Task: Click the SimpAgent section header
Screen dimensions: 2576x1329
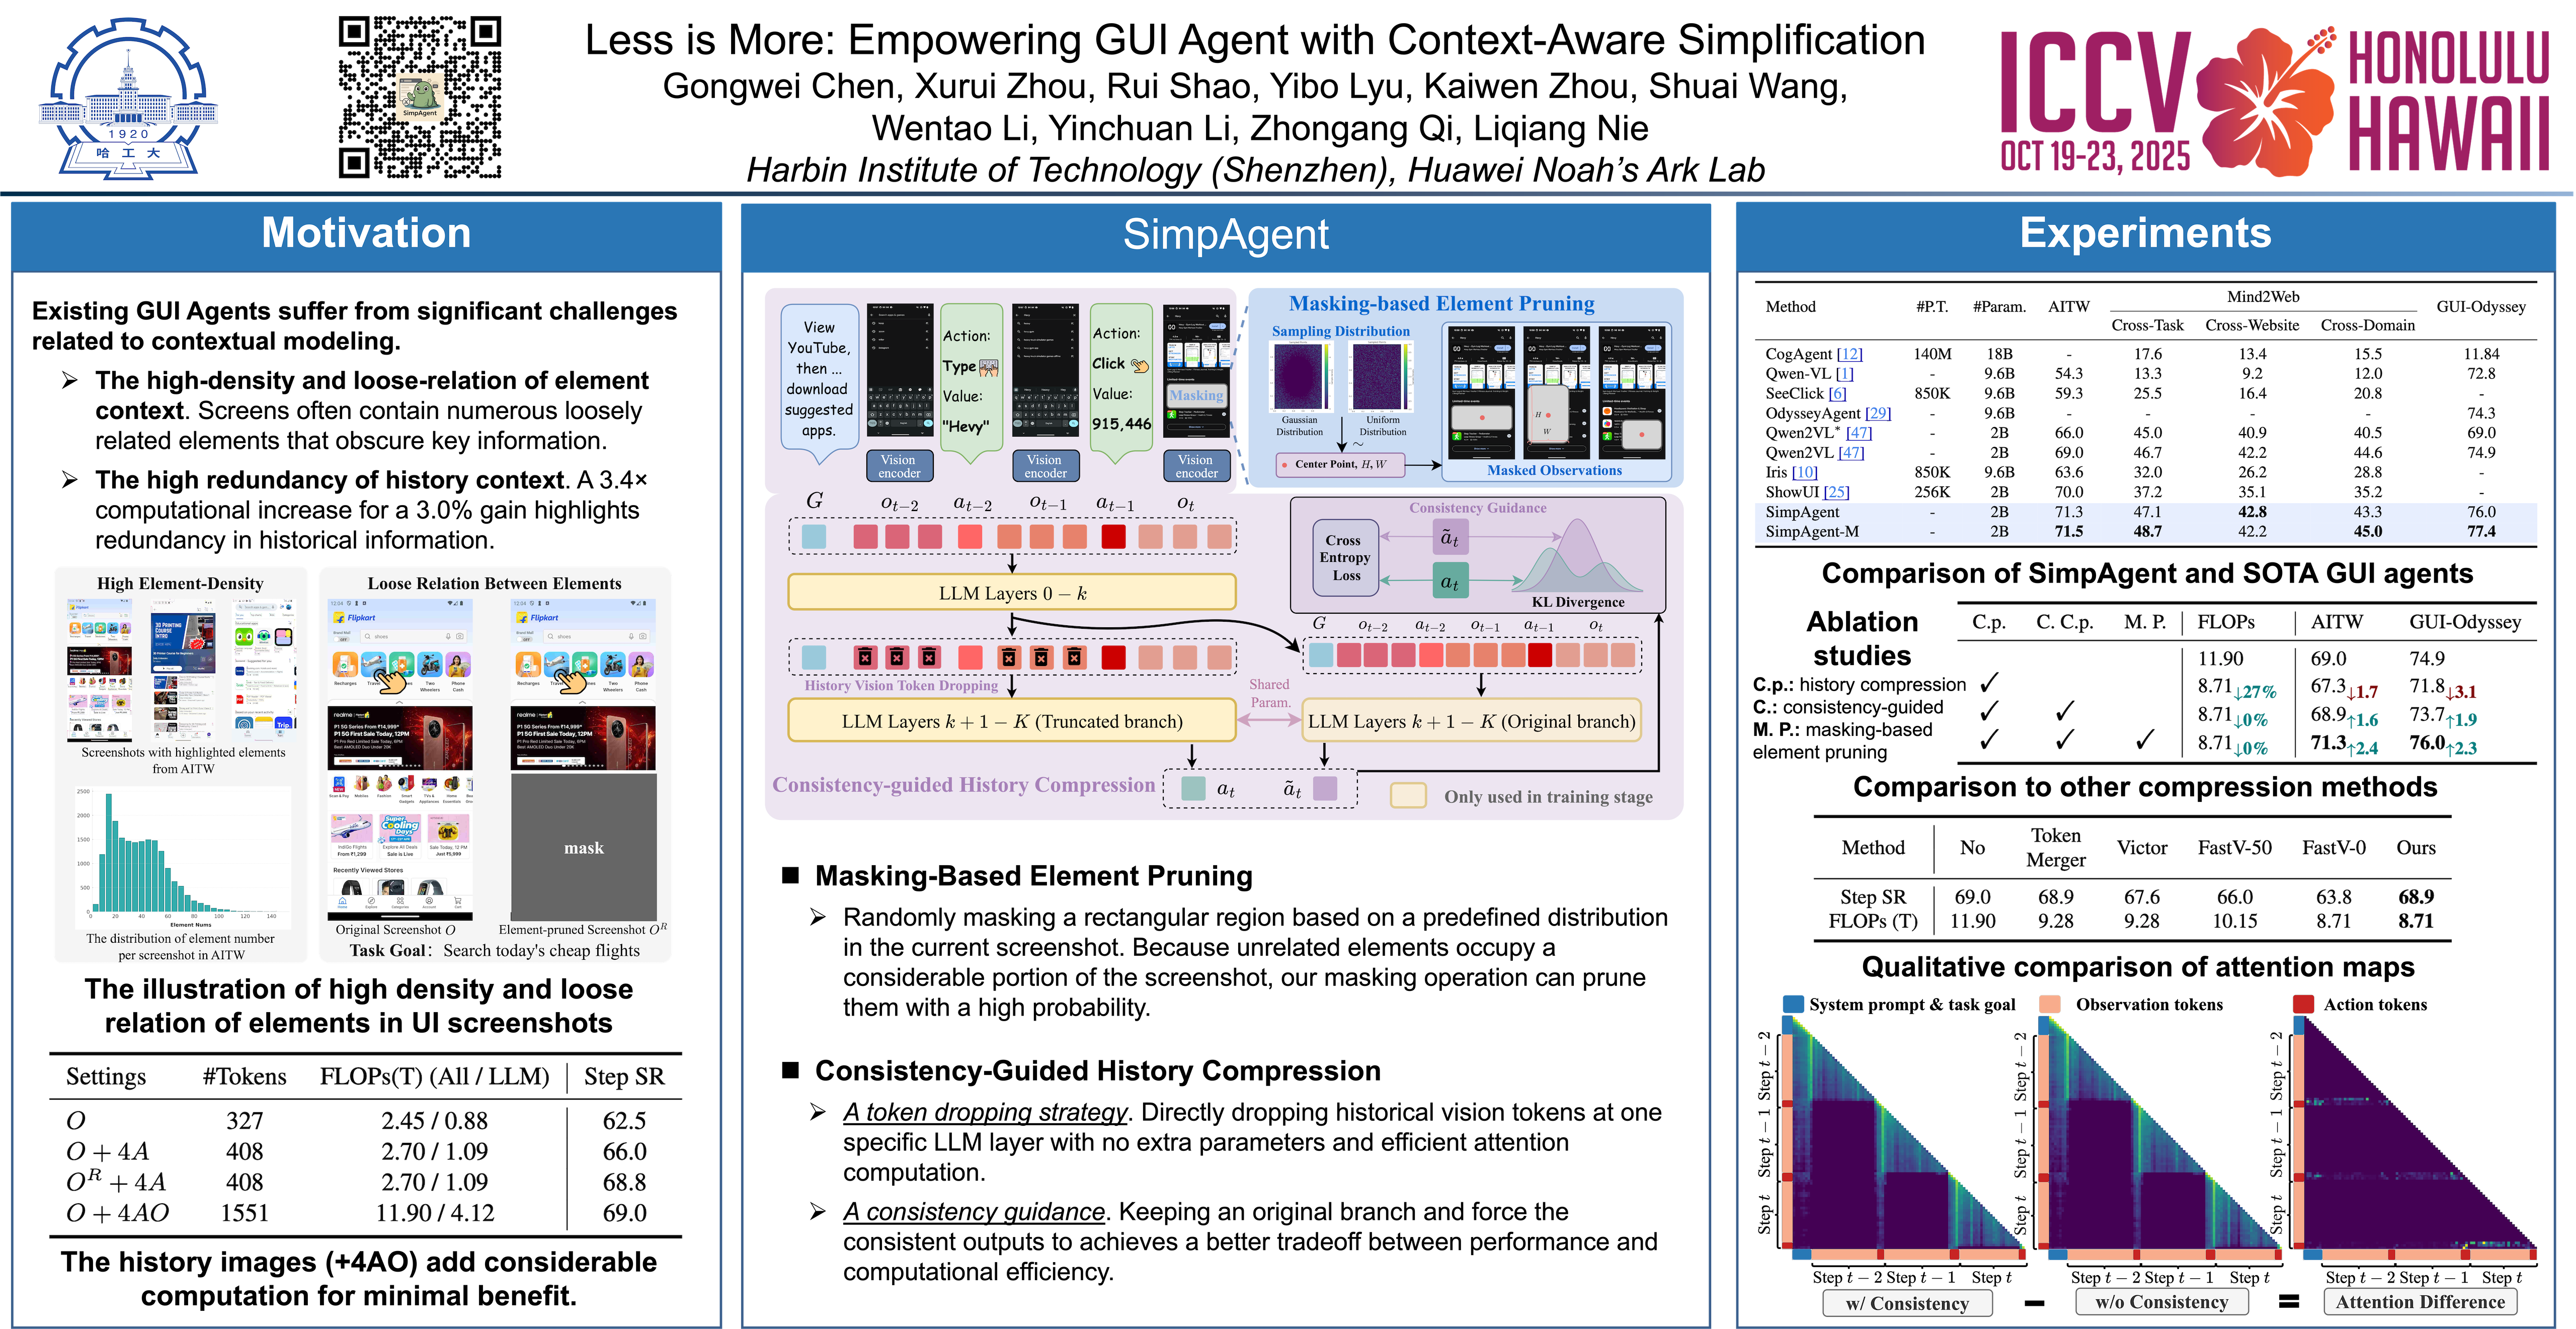Action: coord(1225,235)
